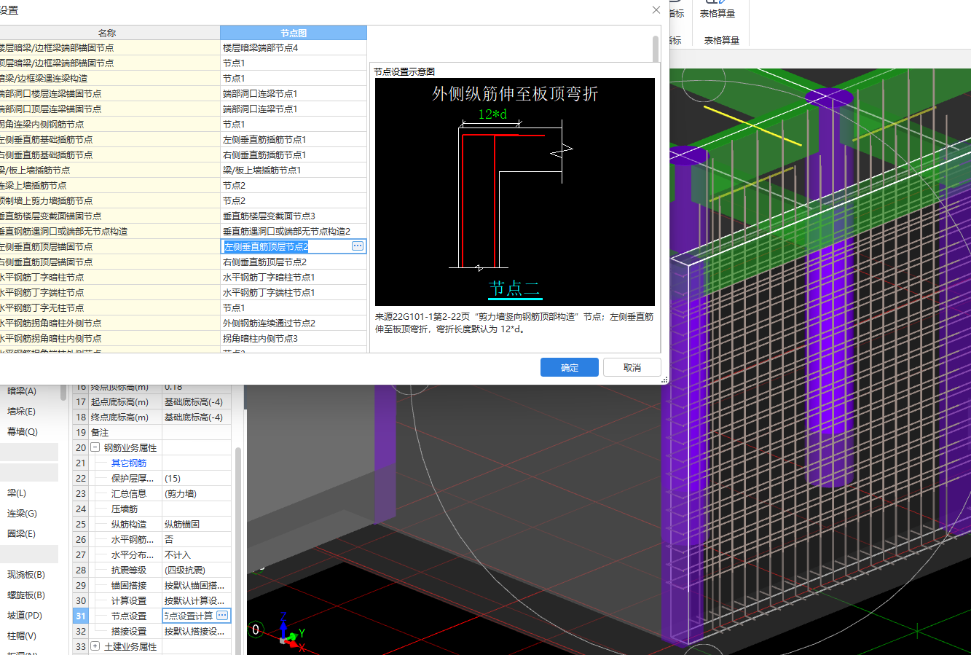
Task: Select the 拐角连梁内侧钢筋节点 name row
Action: pos(110,124)
